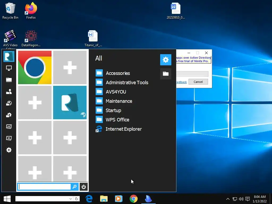Image resolution: width=272 pixels, height=204 pixels.
Task: Expand the Administrative Tools folder
Action: 122,83
